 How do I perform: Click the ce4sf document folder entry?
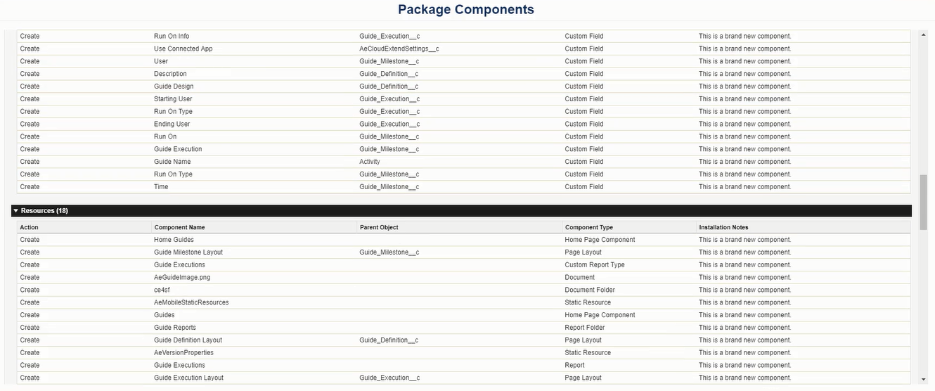click(163, 290)
